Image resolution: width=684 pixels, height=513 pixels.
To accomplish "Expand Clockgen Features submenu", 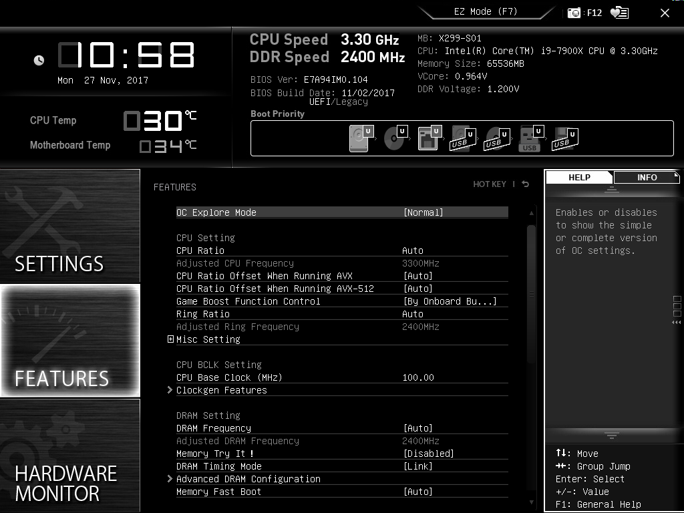I will coord(221,390).
